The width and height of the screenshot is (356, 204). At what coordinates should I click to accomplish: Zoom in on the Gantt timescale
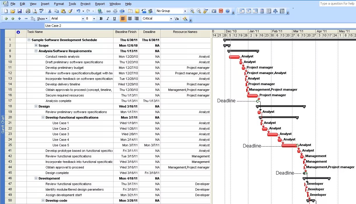tap(192, 11)
